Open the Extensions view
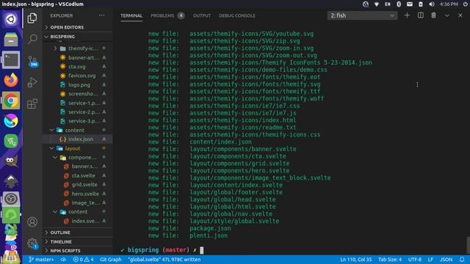The height and width of the screenshot is (264, 470). (x=32, y=104)
